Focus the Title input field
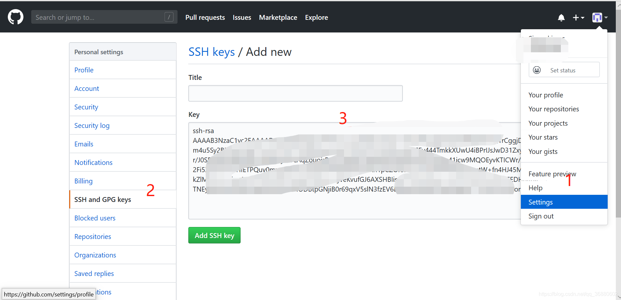 pyautogui.click(x=295, y=93)
